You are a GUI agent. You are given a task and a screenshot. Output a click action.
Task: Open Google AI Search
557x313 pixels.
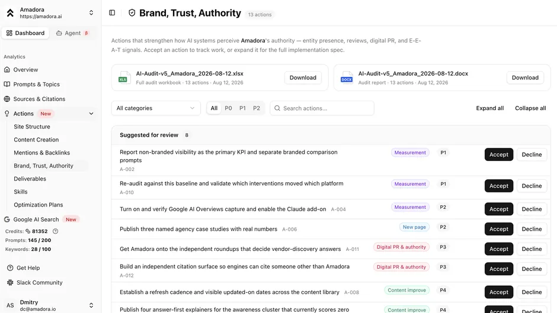[x=36, y=220]
